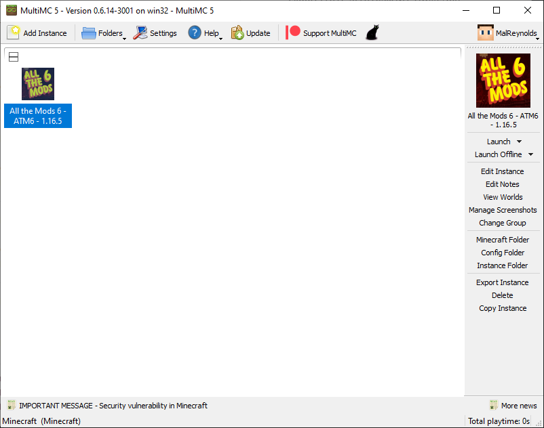
Task: Click the black cat icon
Action: [x=372, y=33]
